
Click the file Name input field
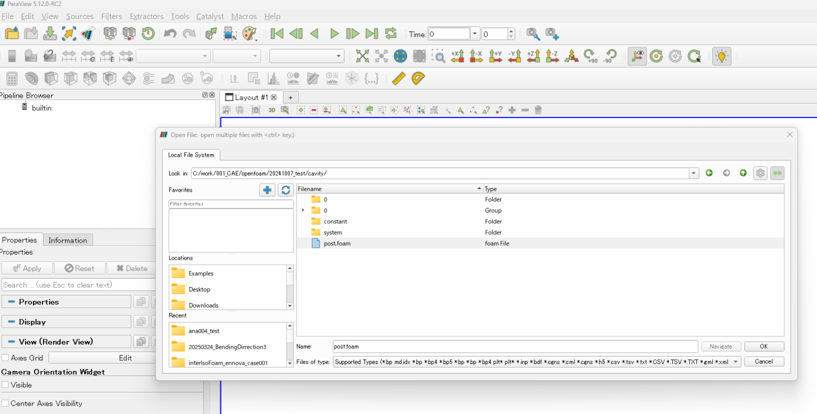(x=514, y=347)
